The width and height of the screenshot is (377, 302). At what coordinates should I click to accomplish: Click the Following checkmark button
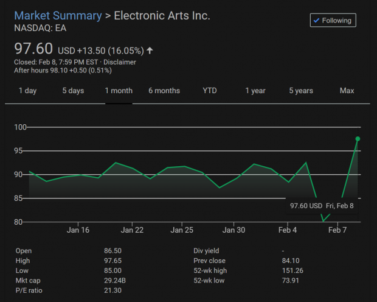pyautogui.click(x=333, y=20)
